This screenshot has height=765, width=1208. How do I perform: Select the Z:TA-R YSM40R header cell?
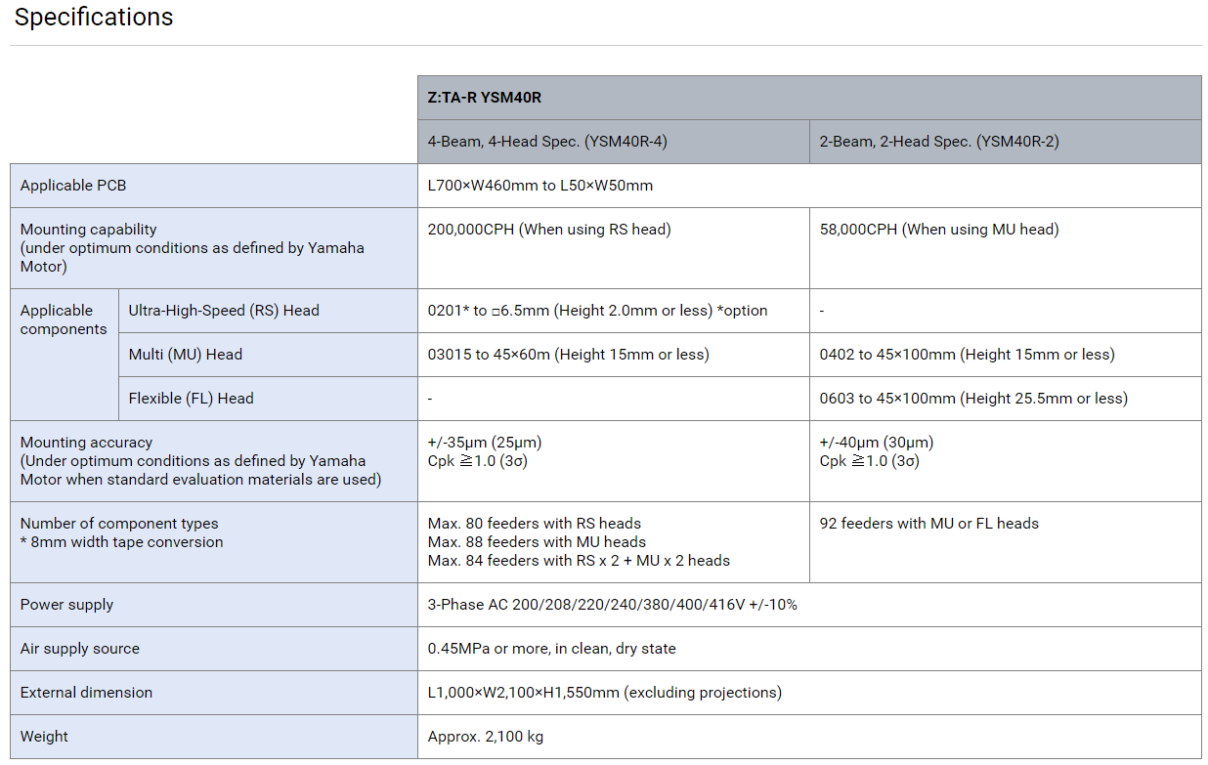pos(809,98)
